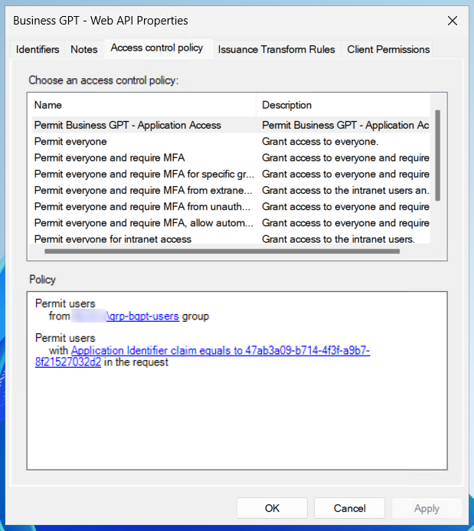The image size is (474, 531).
Task: Select MFA for specific group policy row
Action: point(230,174)
